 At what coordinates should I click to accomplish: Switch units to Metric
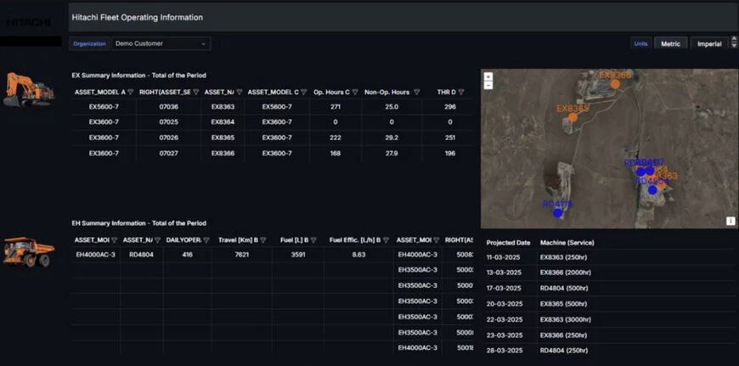[670, 43]
